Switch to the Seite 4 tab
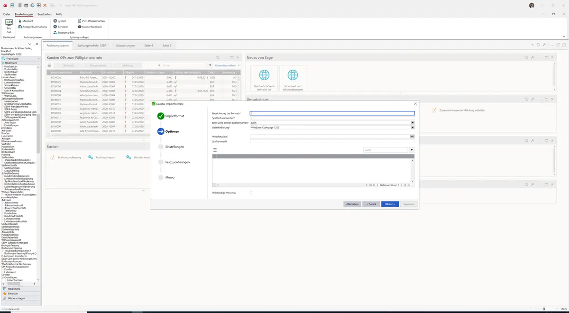Screen dimensions: 569x313 click(x=148, y=46)
